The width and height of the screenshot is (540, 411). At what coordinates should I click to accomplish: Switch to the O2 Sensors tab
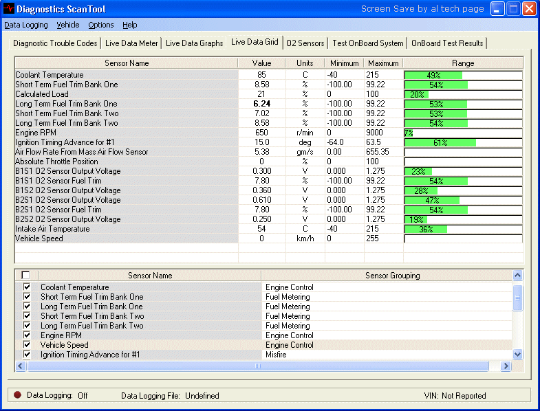coord(305,43)
